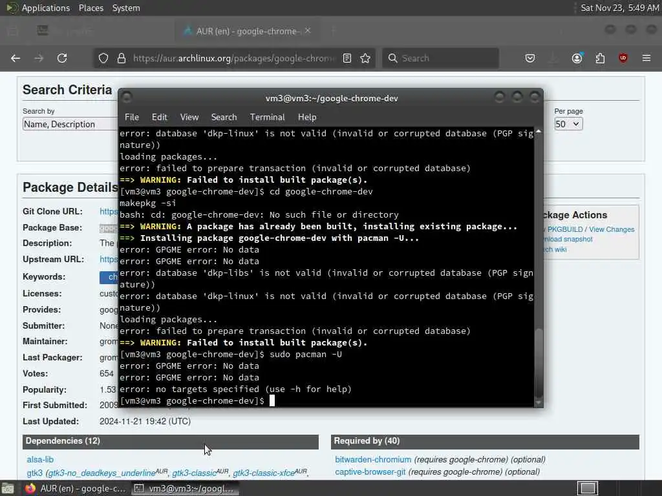662x496 pixels.
Task: Open terminal File menu
Action: tap(132, 118)
